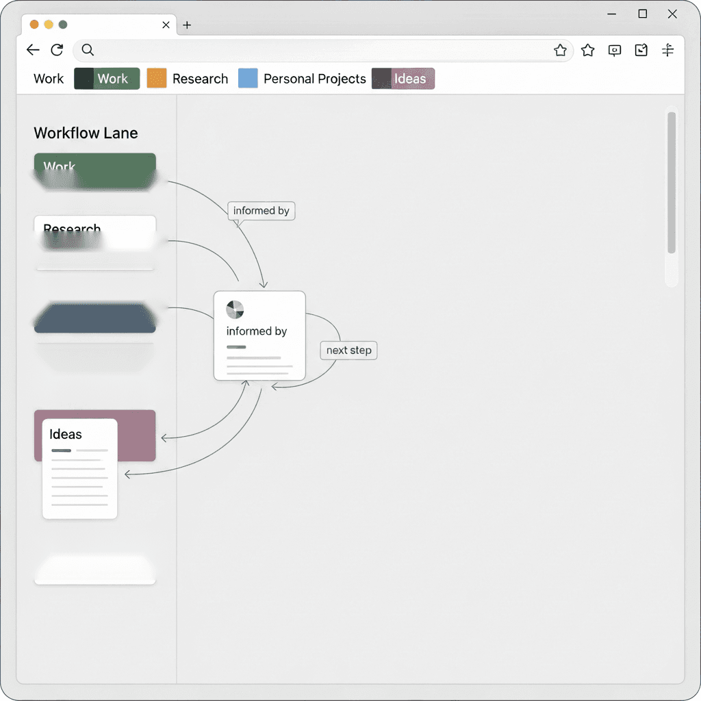
Task: Click the yellow traffic light dot
Action: click(x=49, y=25)
